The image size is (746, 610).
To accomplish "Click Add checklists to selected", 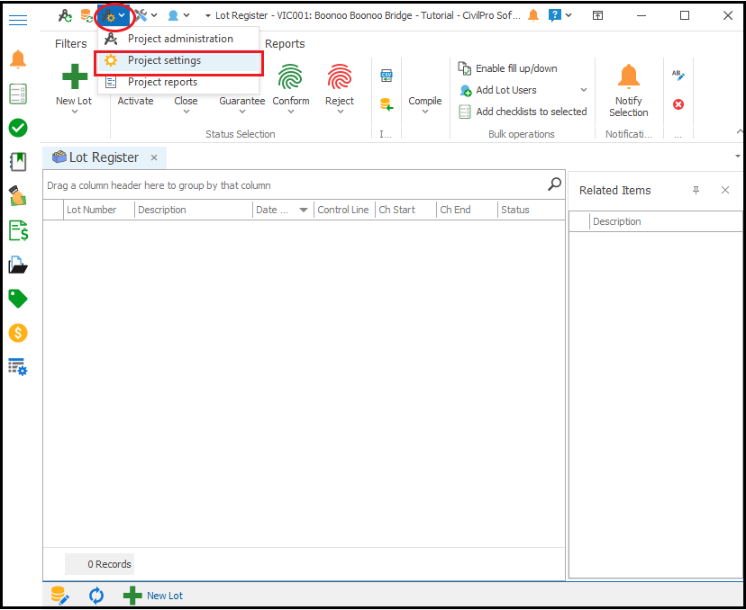I will (530, 112).
